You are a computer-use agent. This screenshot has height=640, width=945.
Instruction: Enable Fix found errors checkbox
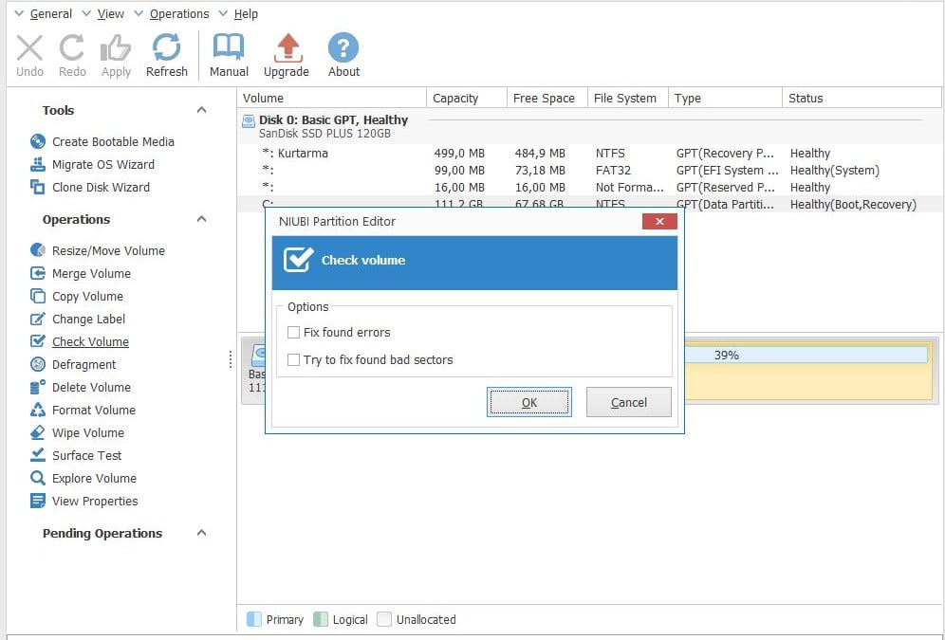294,333
